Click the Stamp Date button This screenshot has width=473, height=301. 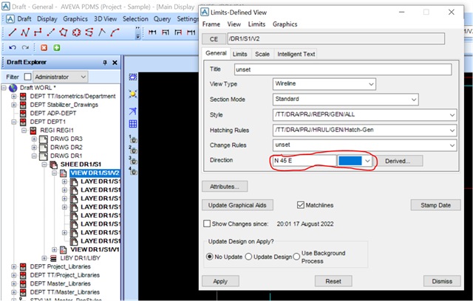pos(435,205)
